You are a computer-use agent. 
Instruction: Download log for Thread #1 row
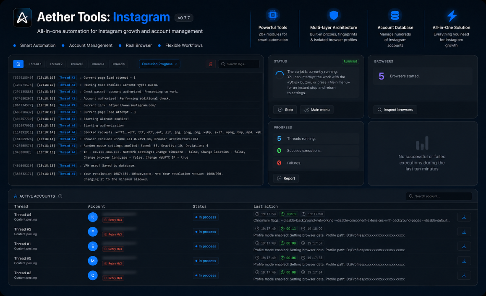464,246
